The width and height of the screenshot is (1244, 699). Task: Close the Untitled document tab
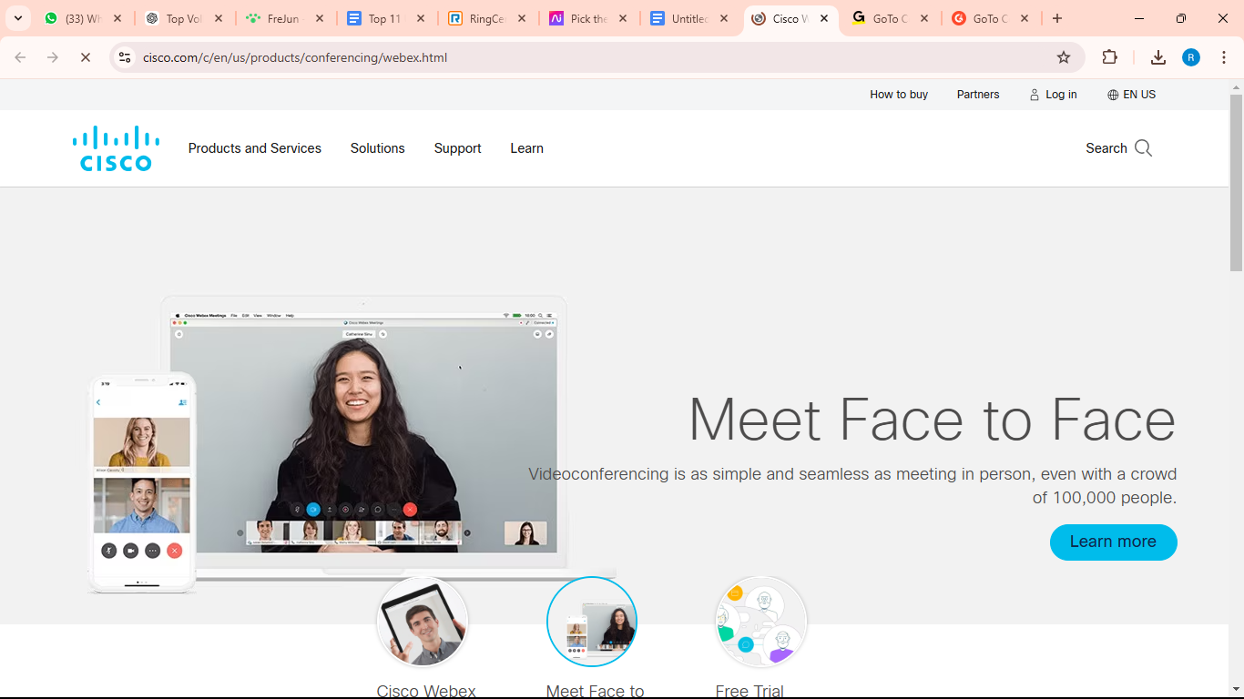pyautogui.click(x=724, y=18)
